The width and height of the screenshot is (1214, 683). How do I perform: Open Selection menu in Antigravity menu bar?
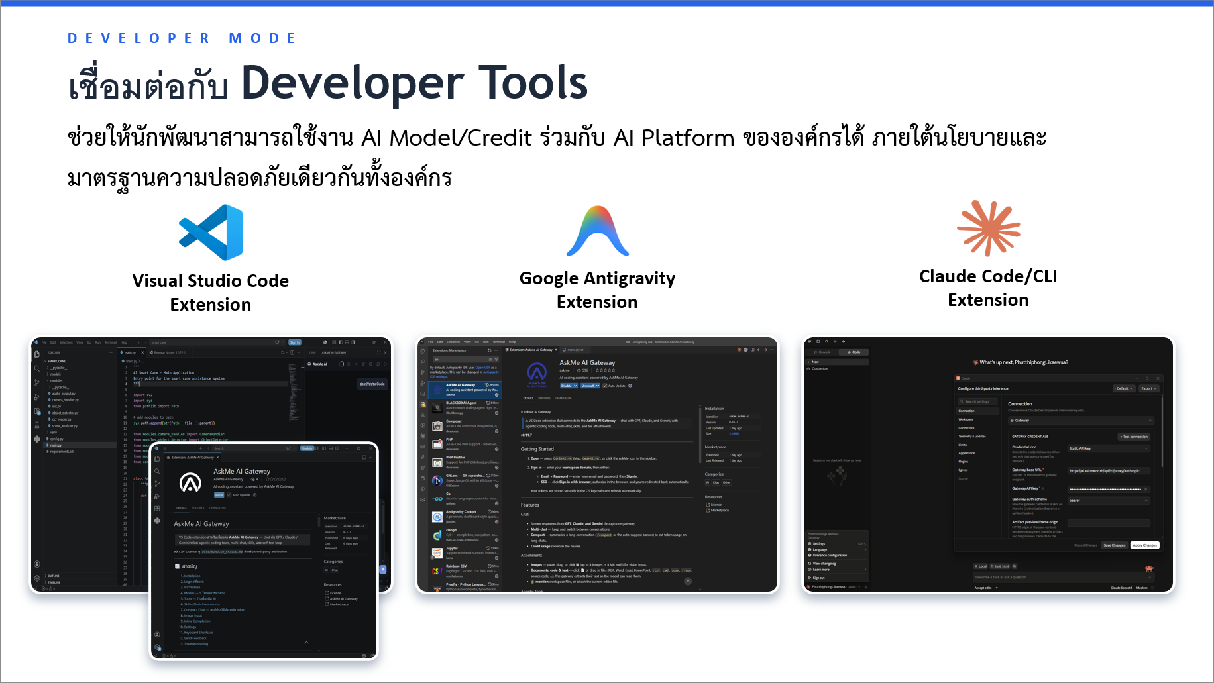pyautogui.click(x=453, y=342)
